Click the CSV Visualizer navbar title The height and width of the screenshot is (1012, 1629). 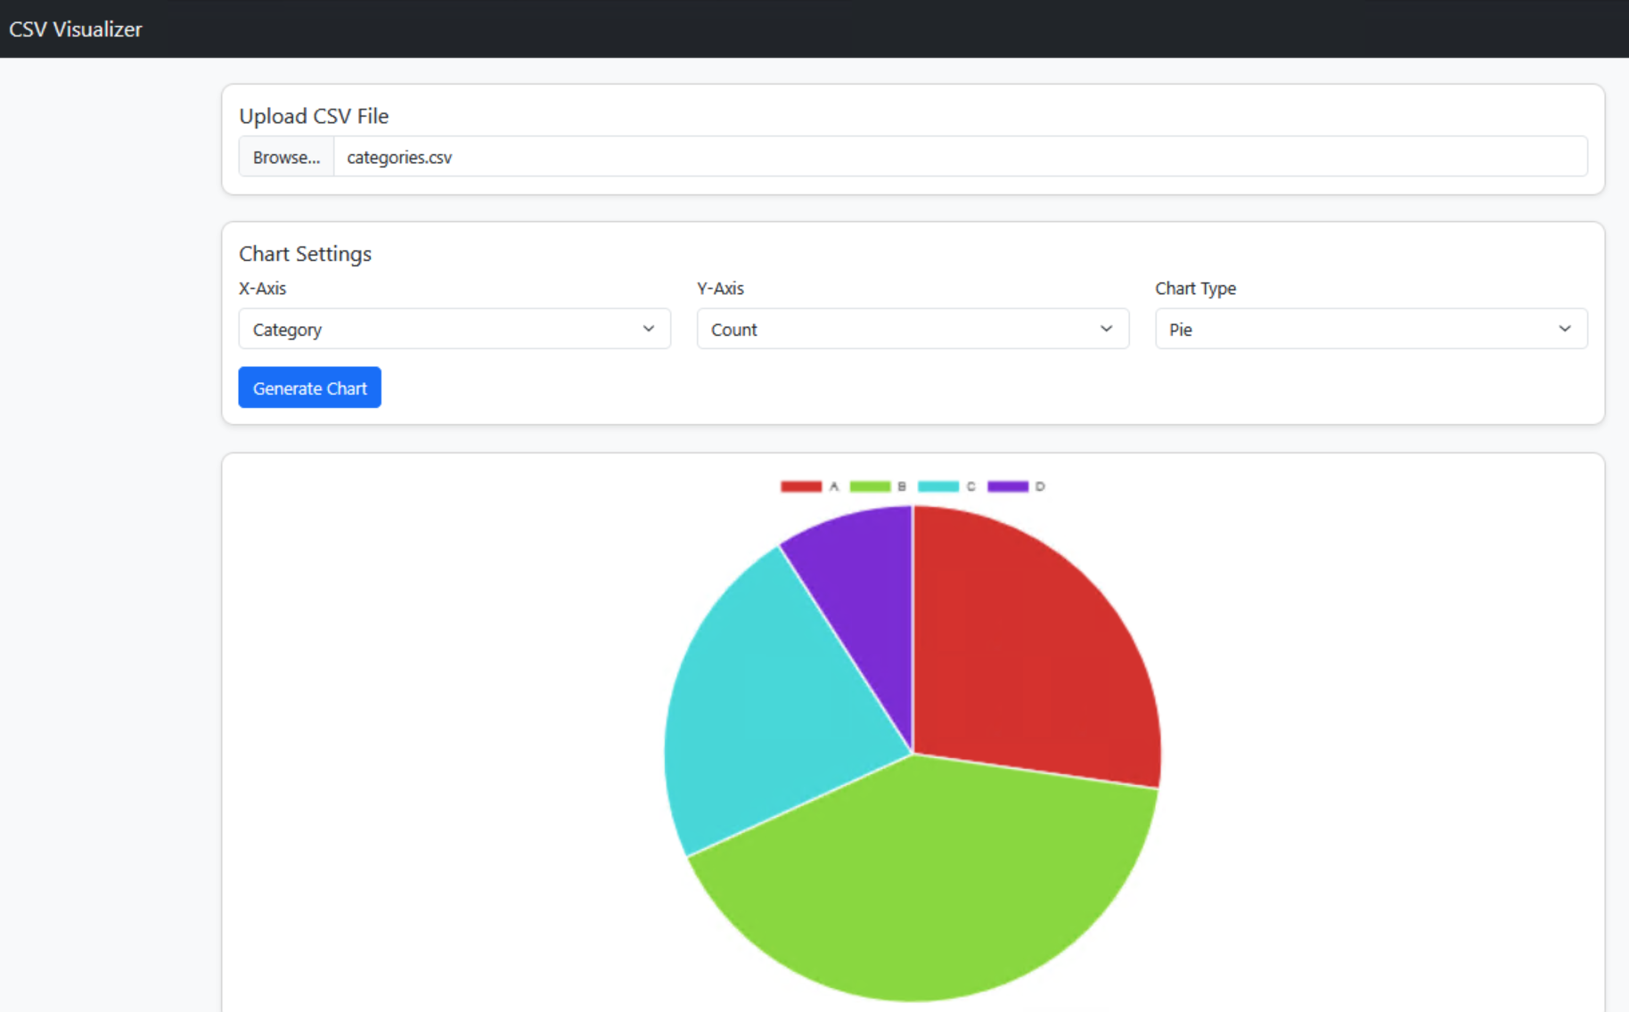tap(76, 29)
